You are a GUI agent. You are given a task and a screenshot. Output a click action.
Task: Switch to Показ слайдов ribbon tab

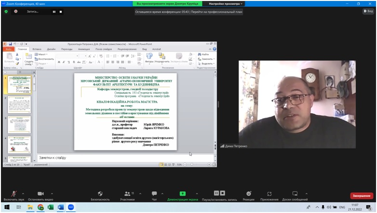pos(104,49)
